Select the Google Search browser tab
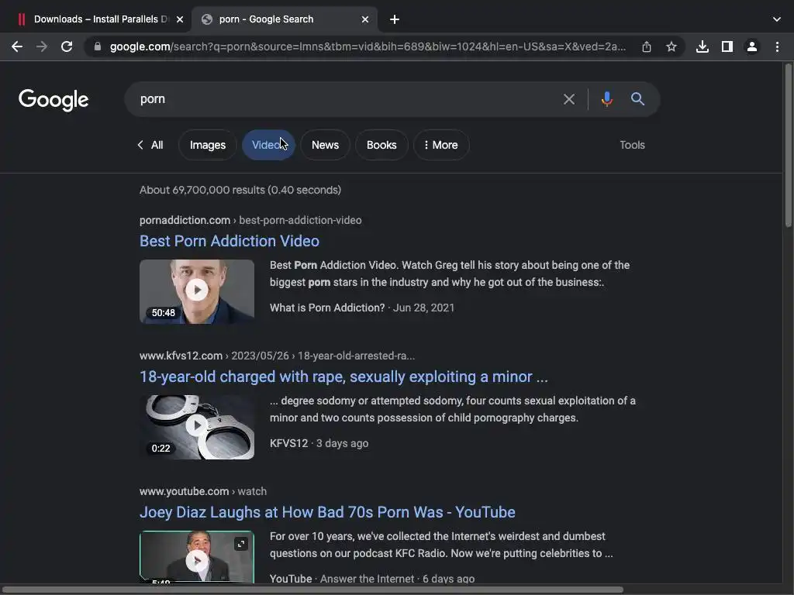Viewport: 794px width, 595px height. click(x=285, y=19)
